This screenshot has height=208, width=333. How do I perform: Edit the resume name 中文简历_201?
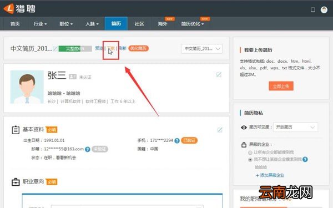click(x=55, y=49)
